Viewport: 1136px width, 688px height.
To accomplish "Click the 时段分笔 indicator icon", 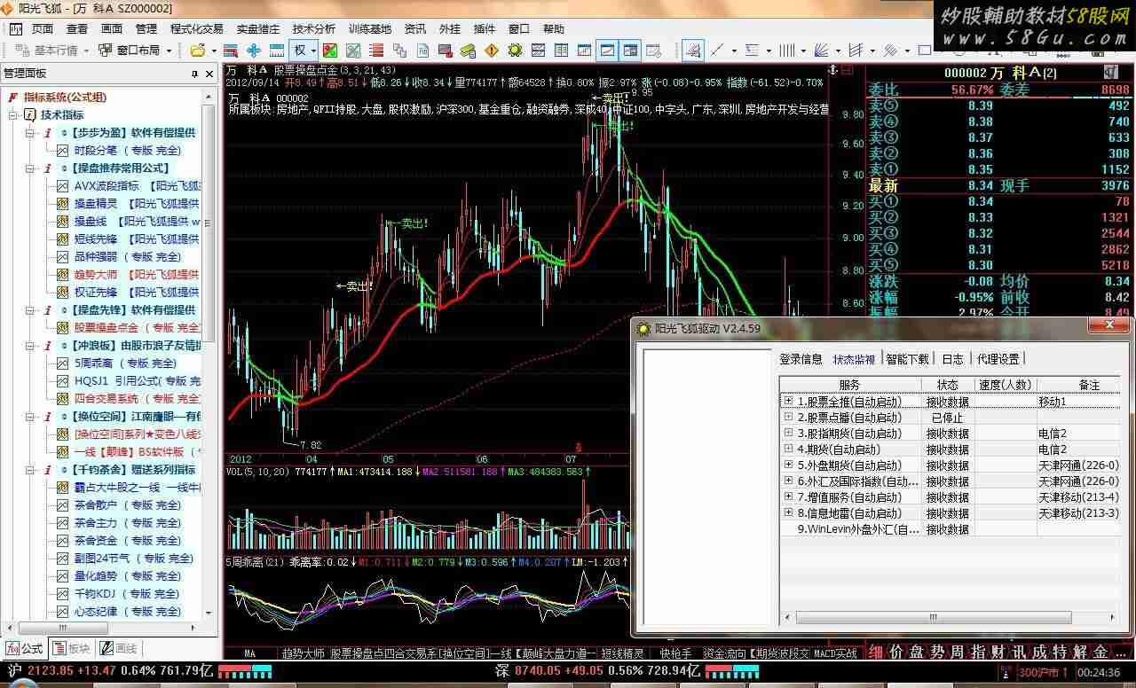I will (63, 151).
